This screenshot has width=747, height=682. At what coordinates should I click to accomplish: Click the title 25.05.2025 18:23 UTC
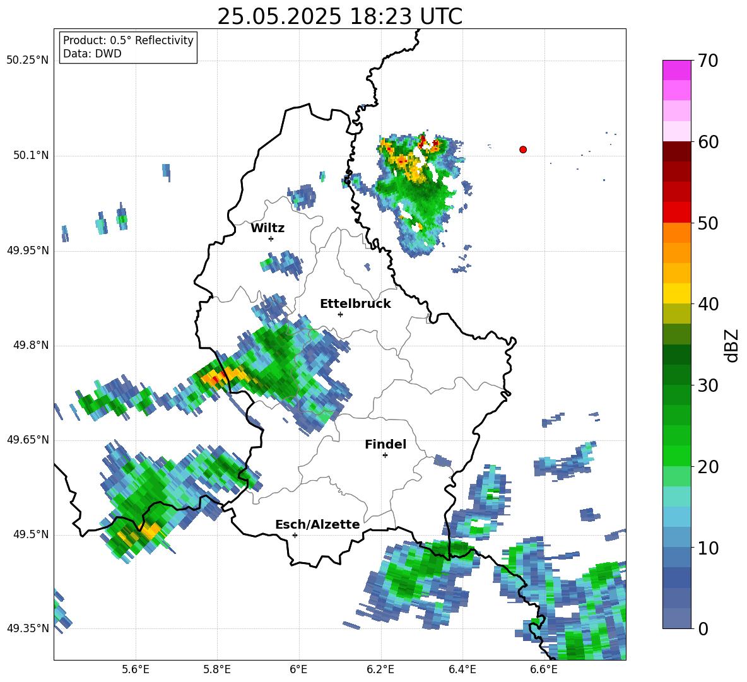pyautogui.click(x=339, y=16)
